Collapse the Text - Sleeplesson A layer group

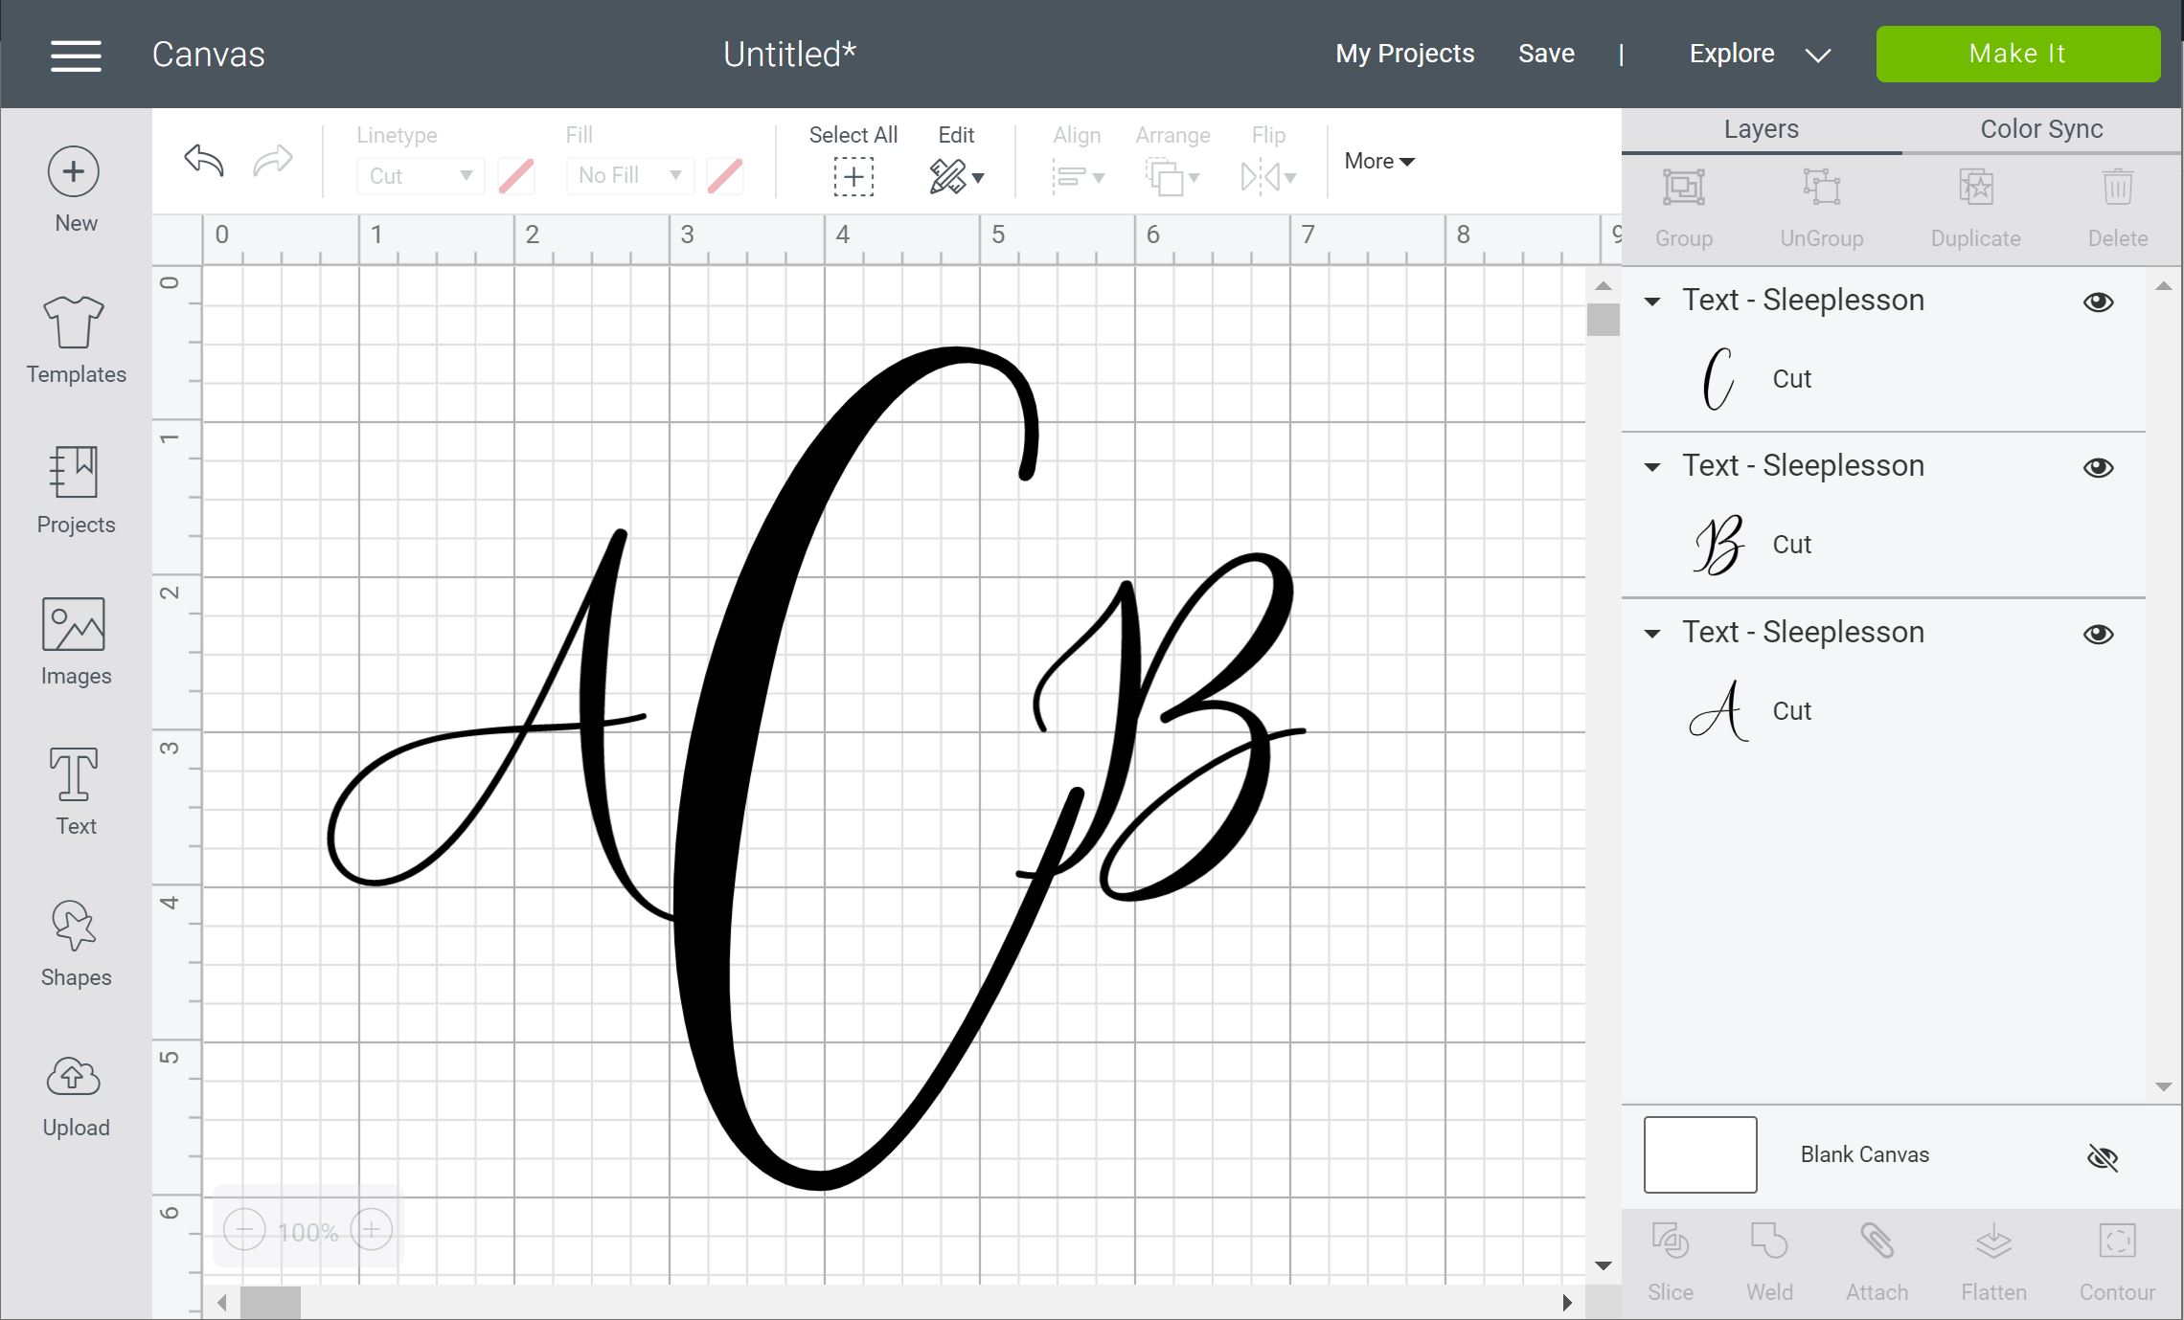1651,634
